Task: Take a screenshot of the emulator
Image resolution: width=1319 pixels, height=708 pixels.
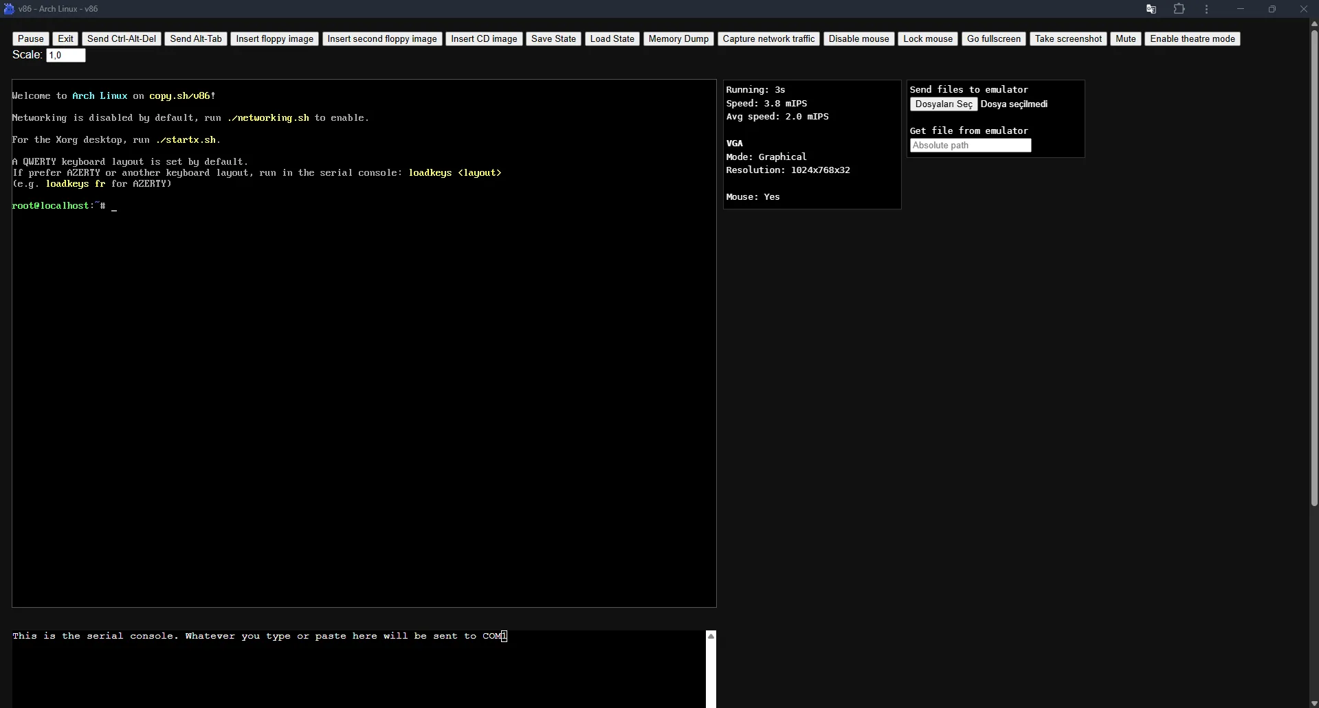Action: (1068, 38)
